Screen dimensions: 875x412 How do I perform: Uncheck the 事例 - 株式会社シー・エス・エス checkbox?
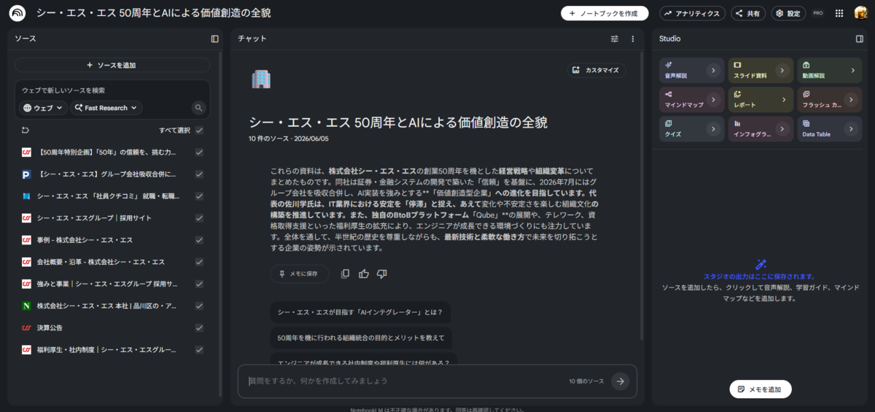click(x=199, y=240)
